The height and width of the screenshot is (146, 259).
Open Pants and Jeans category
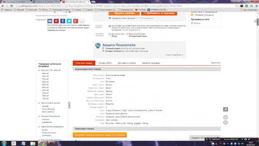coord(49,133)
